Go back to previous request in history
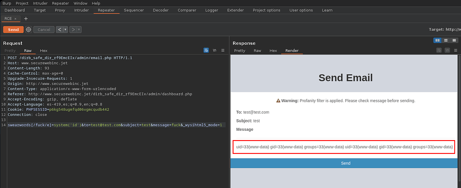The width and height of the screenshot is (461, 188). [x=60, y=30]
